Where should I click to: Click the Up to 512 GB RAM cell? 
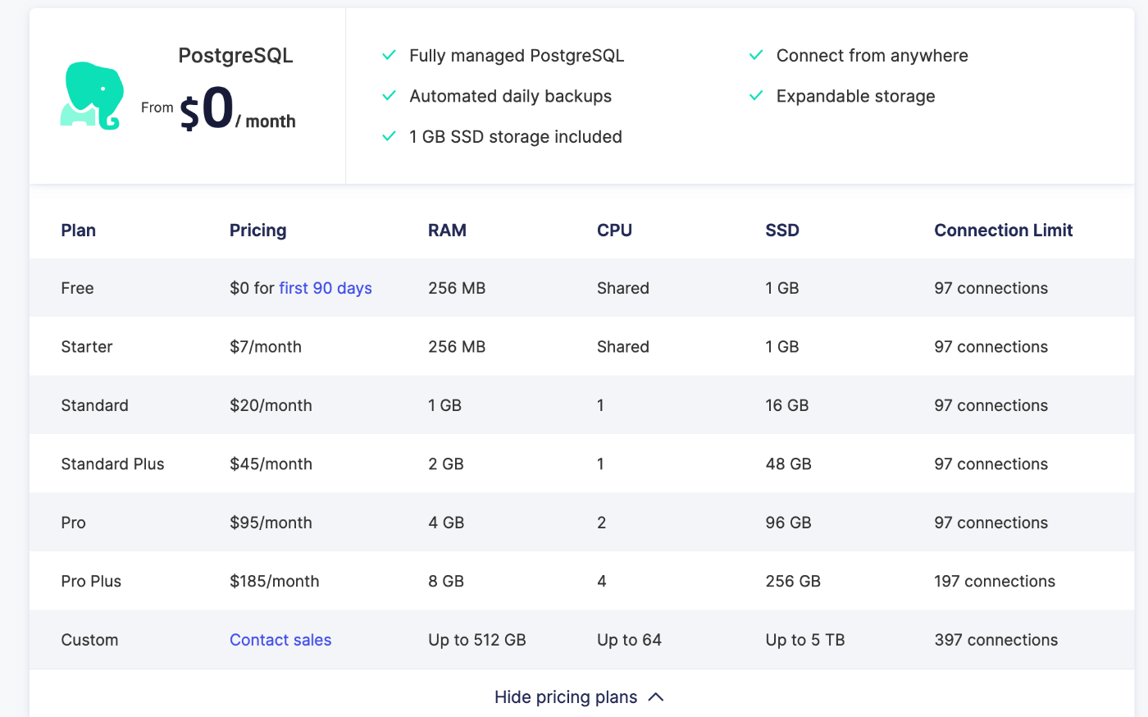click(477, 640)
